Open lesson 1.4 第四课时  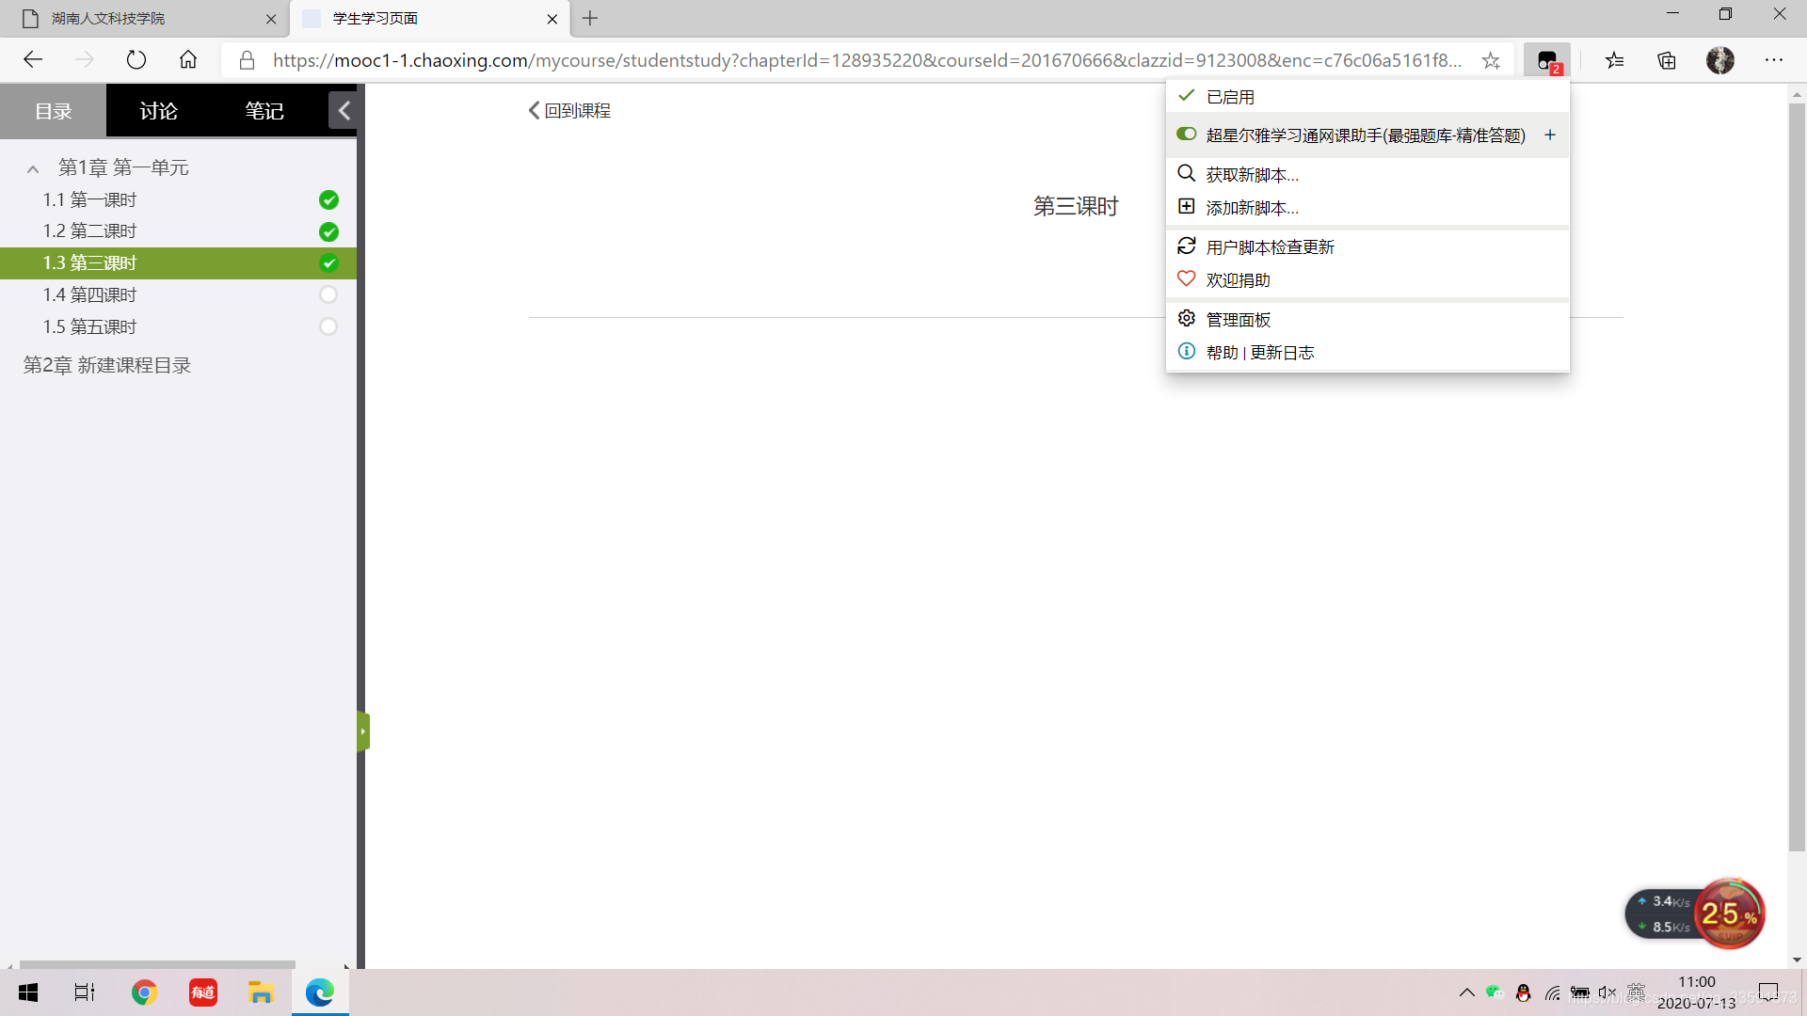point(89,295)
